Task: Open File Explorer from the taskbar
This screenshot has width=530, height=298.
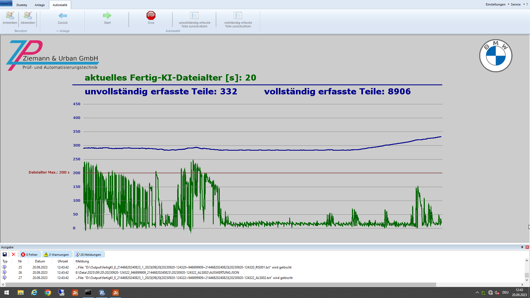Action: (x=20, y=292)
